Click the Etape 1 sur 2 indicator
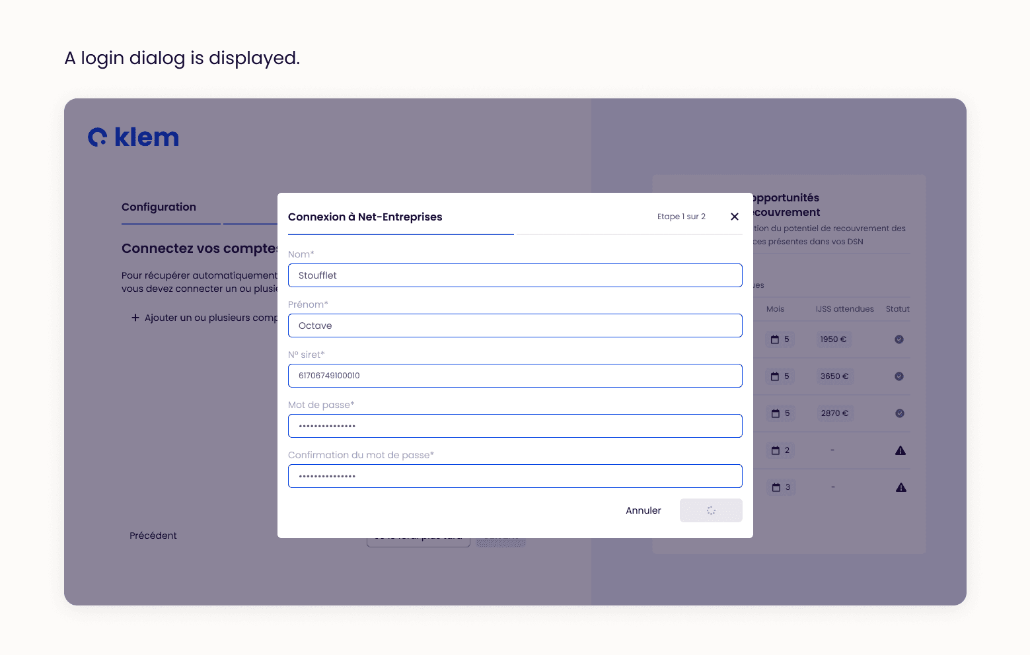Viewport: 1030px width, 655px height. [x=681, y=217]
